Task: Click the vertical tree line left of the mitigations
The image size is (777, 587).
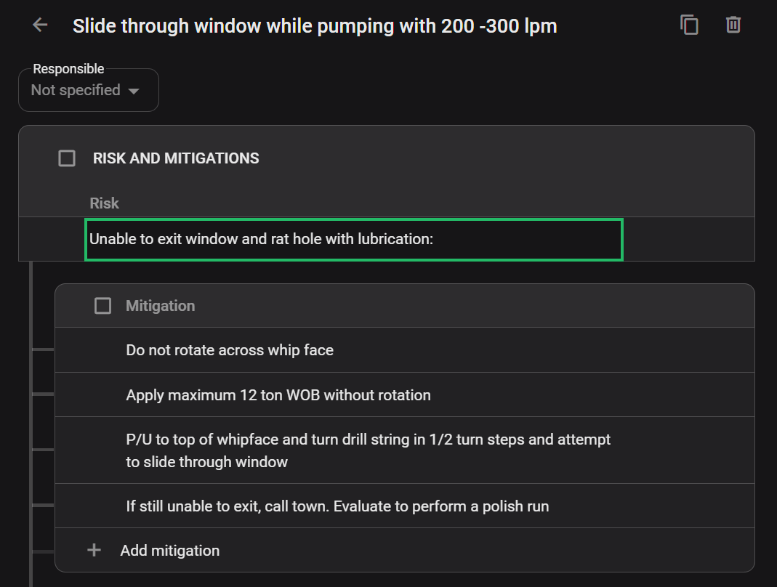Action: [31, 421]
